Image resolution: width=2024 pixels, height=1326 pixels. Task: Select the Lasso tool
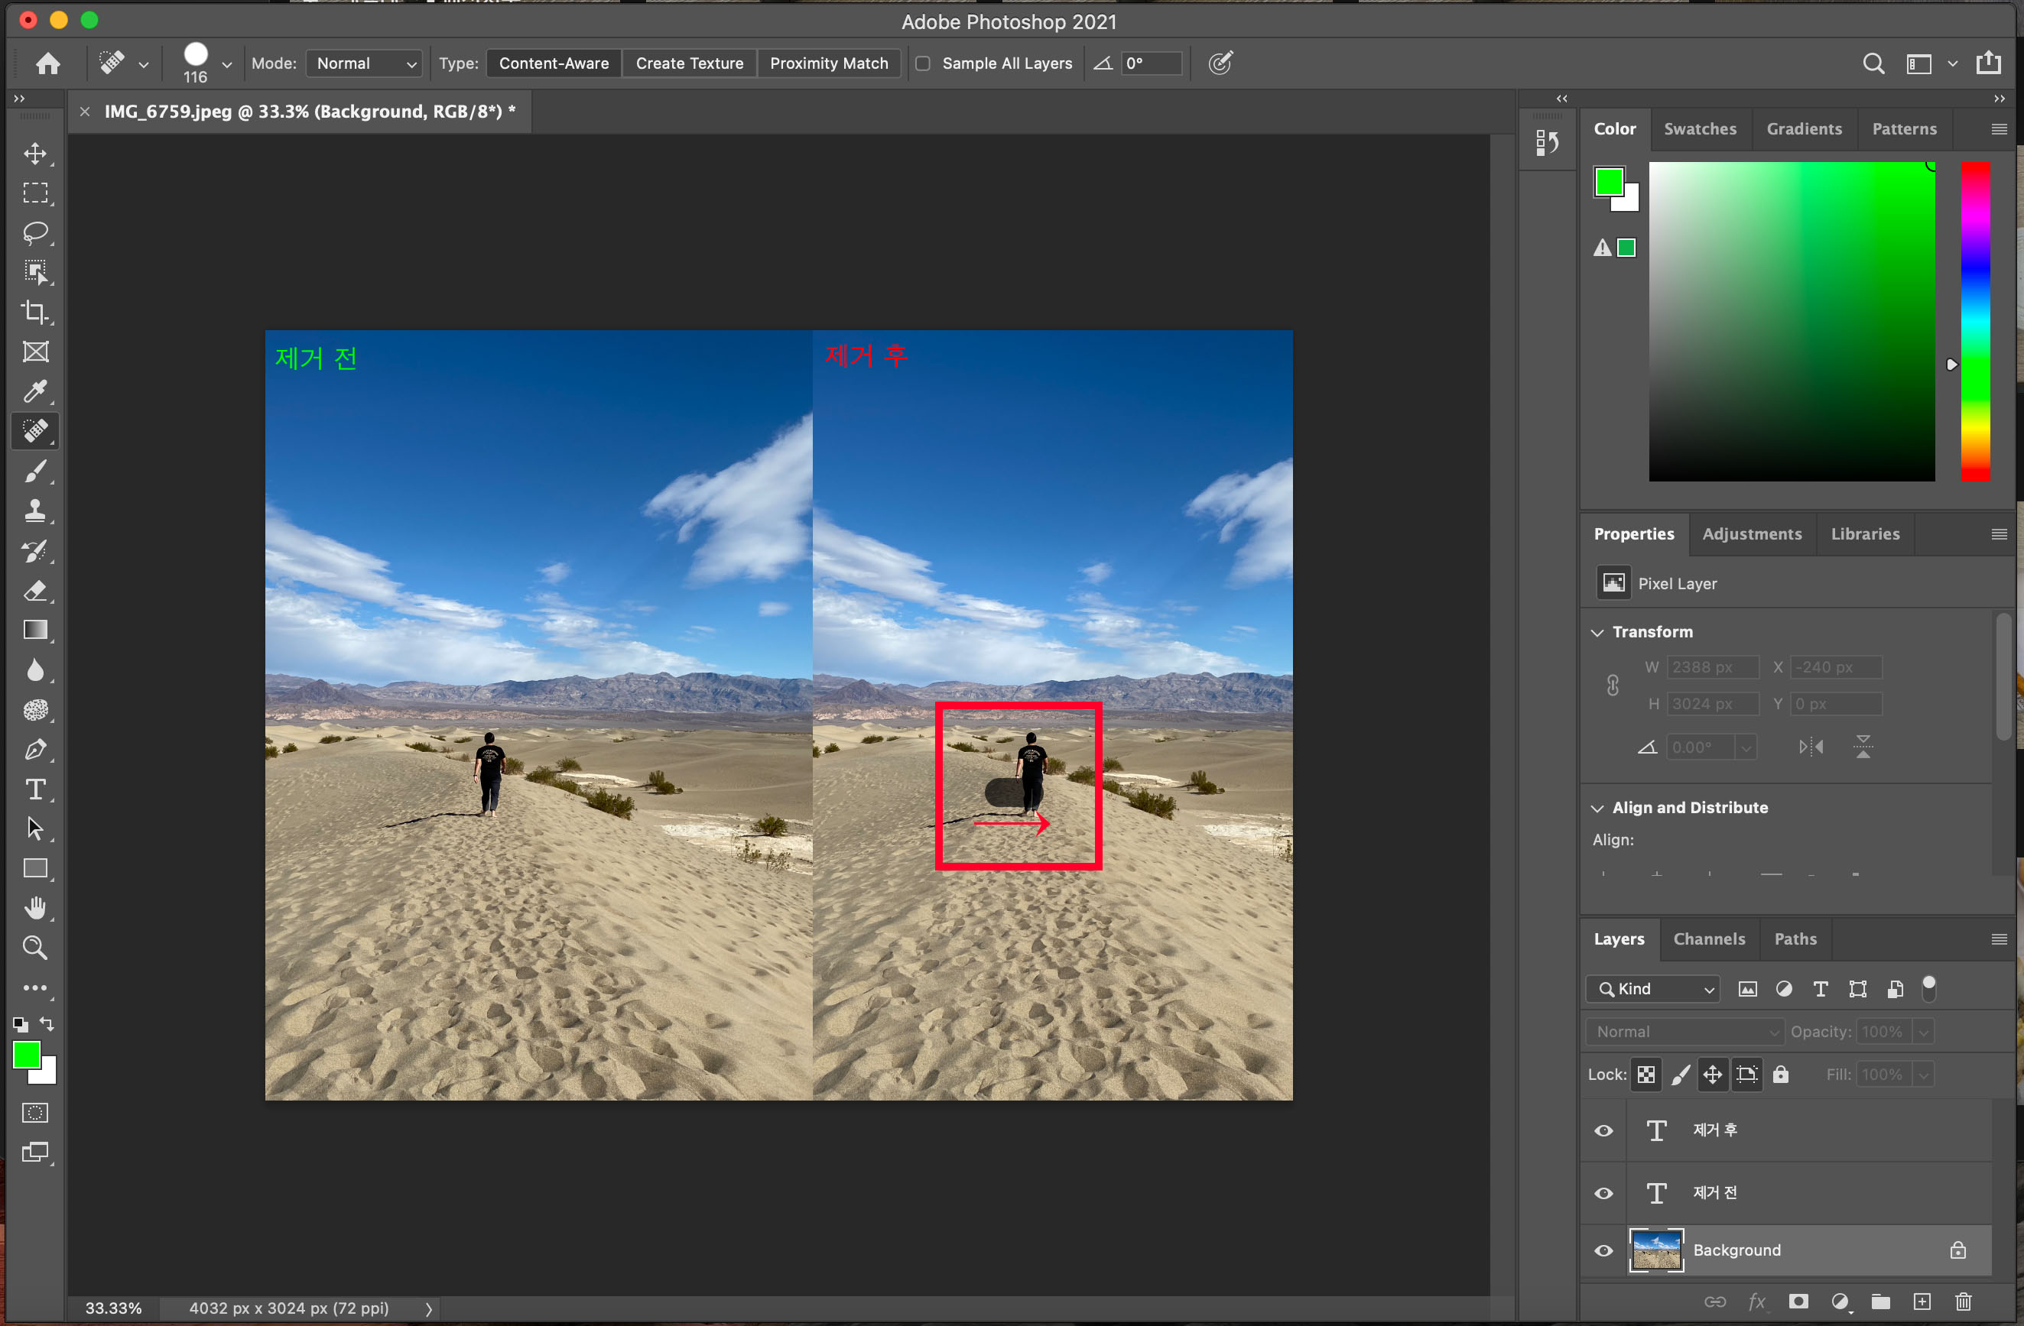tap(35, 232)
